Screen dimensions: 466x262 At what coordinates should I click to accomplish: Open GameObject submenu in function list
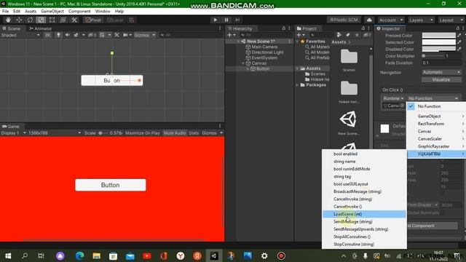coord(436,116)
